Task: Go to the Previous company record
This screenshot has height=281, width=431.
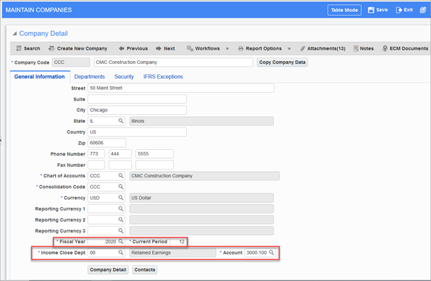Action: [x=133, y=48]
